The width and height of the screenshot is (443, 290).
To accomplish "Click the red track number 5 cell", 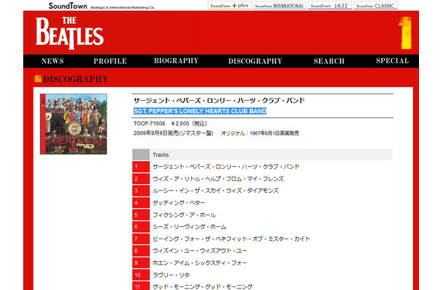I will (141, 215).
